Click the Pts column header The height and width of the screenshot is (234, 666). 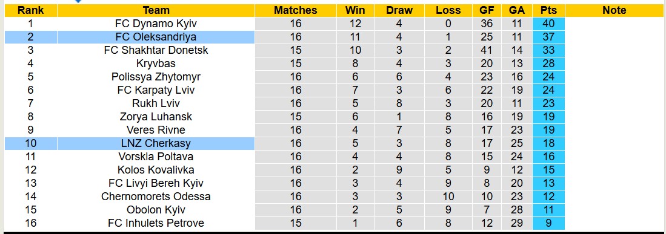pos(548,11)
